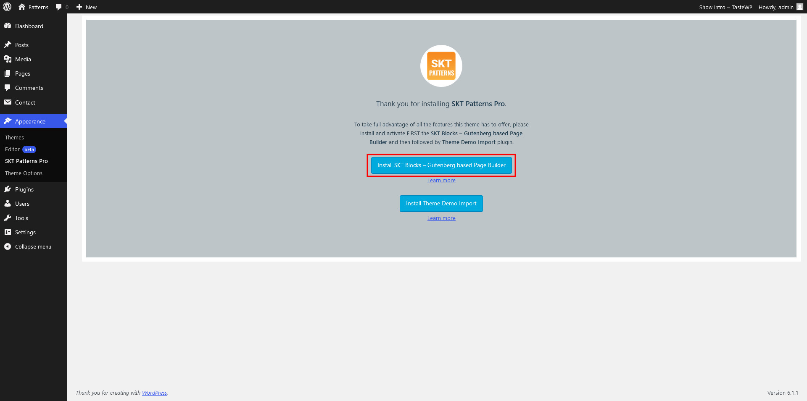Collapse the admin sidebar menu
The width and height of the screenshot is (807, 401).
pyautogui.click(x=33, y=246)
